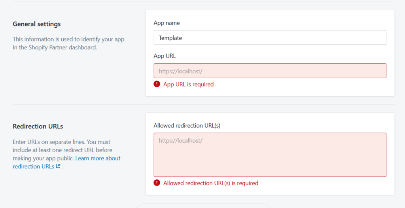Click the Template text in App name
The width and height of the screenshot is (405, 208).
click(x=170, y=38)
